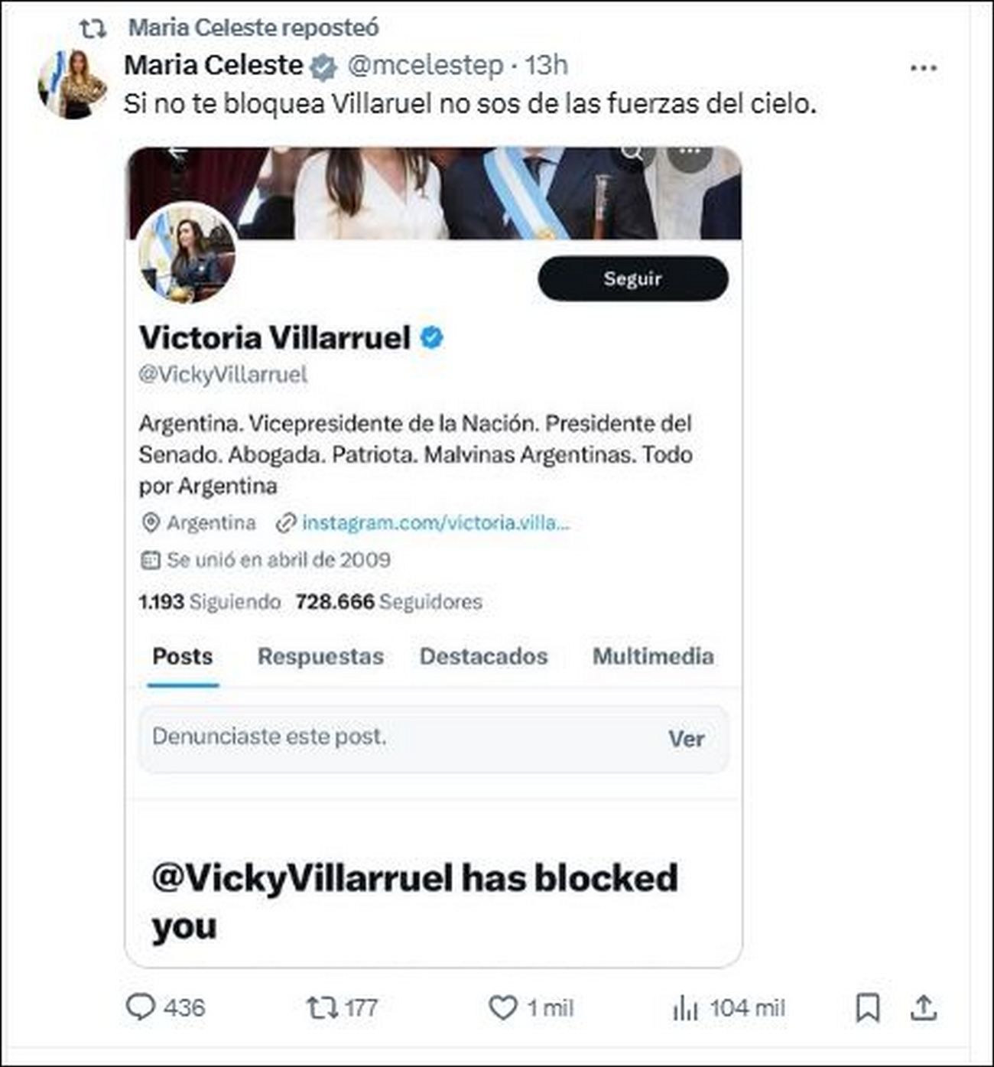Switch to the Respuestas tab
This screenshot has height=1067, width=994.
pos(320,656)
